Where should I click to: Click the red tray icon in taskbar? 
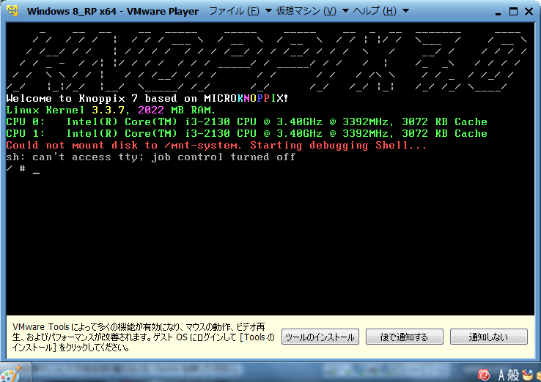tap(484, 375)
